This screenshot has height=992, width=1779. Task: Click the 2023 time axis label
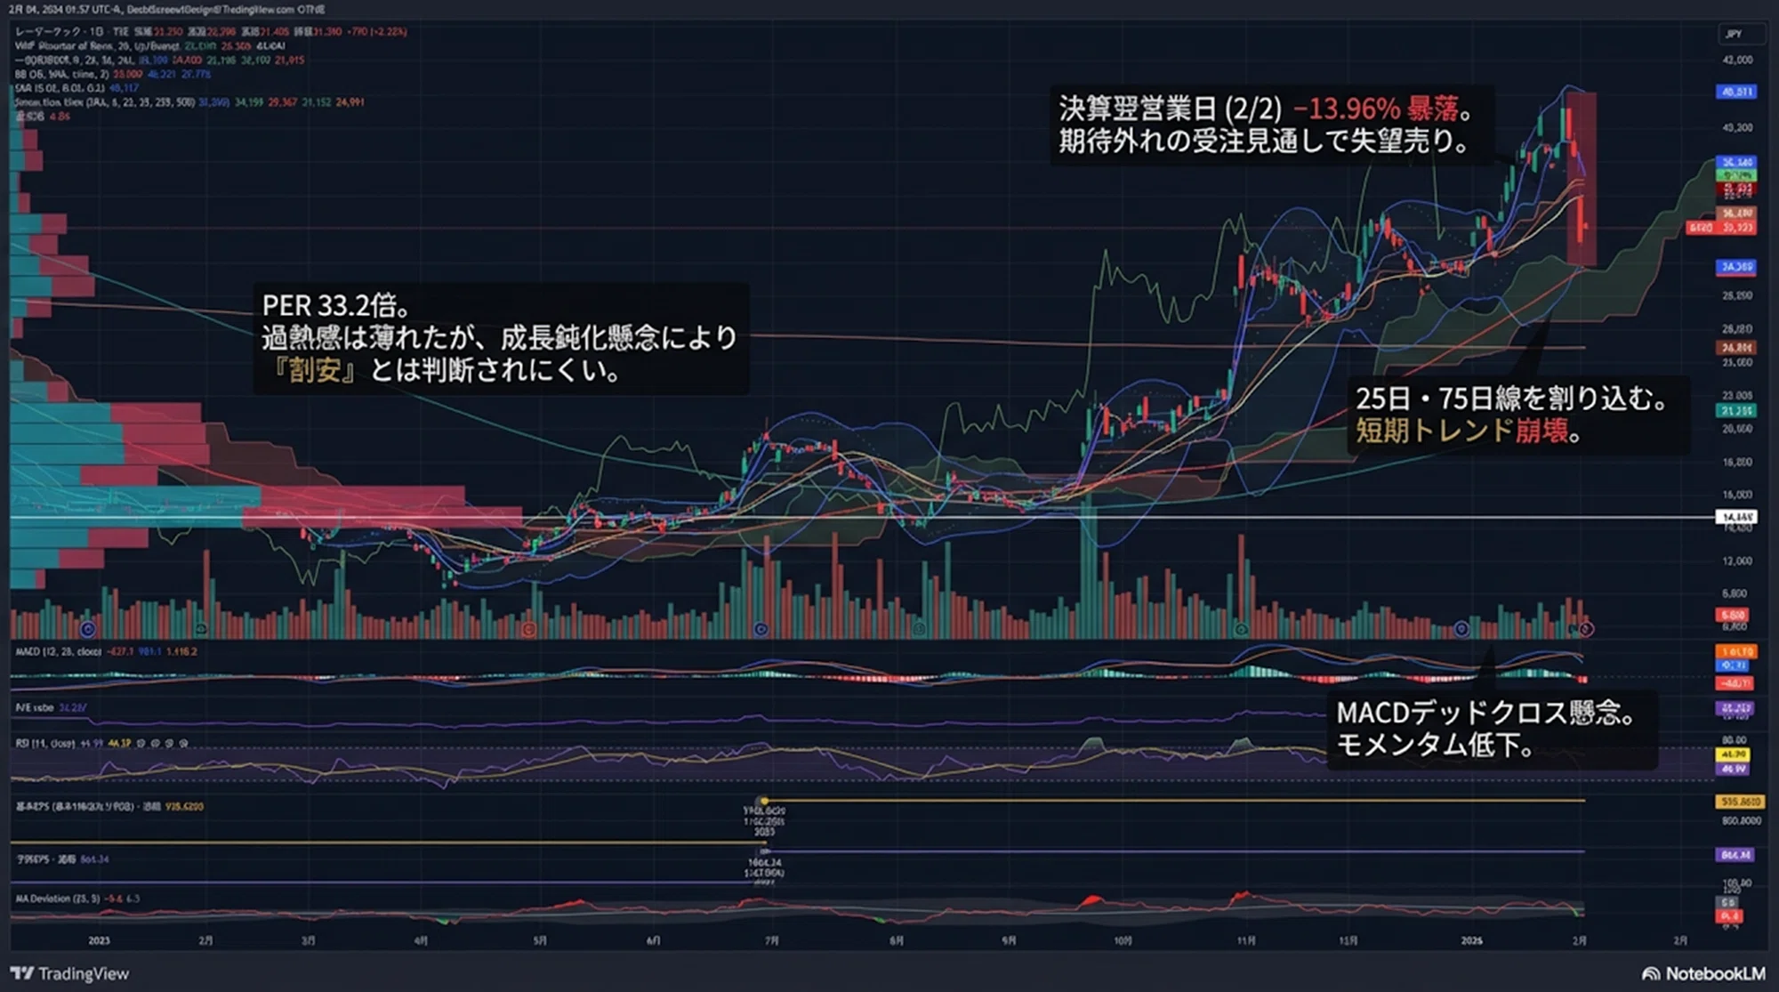coord(99,940)
